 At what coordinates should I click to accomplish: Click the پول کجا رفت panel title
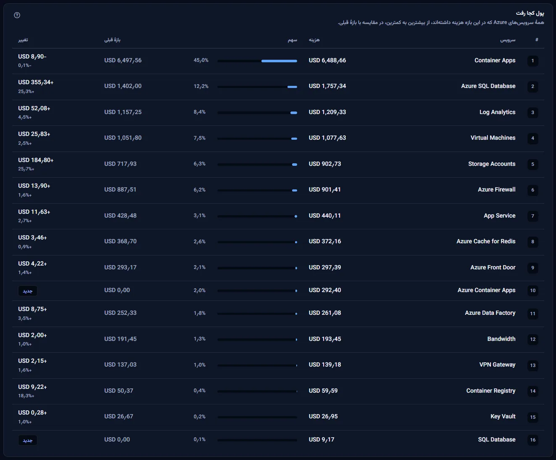(530, 13)
